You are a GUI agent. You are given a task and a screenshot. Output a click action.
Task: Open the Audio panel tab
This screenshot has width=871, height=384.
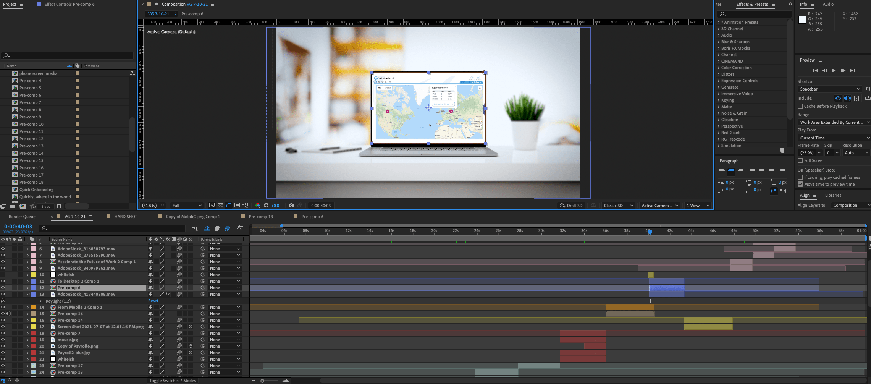(x=828, y=4)
